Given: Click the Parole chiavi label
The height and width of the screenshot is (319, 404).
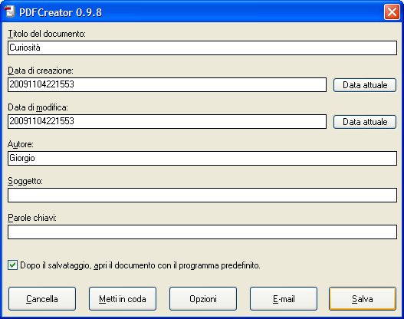Looking at the screenshot, I should click(32, 218).
